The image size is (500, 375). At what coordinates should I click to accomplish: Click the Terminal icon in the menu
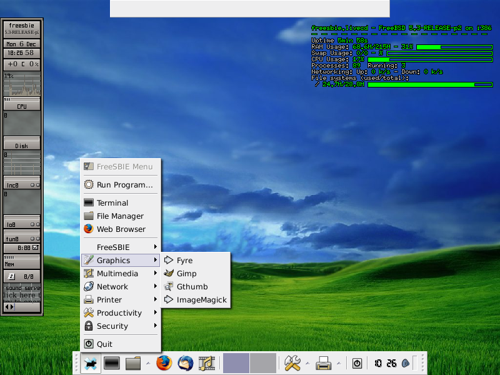tap(89, 202)
